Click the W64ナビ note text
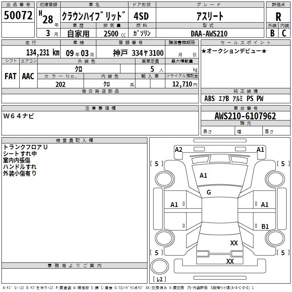This screenshot has height=292, width=292. click(19, 116)
